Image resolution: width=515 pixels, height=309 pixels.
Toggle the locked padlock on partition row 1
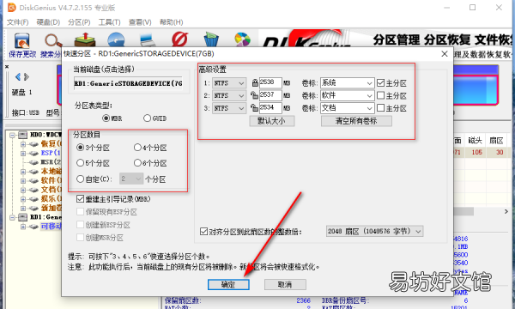pos(255,82)
